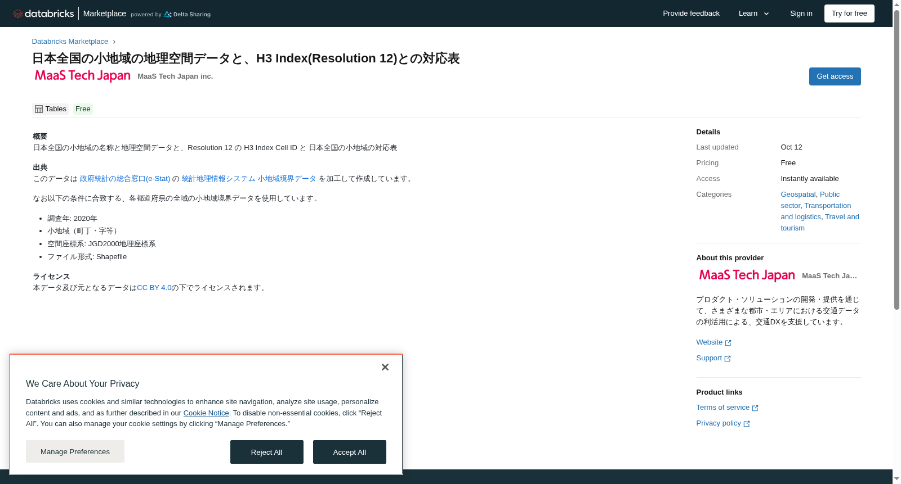Open Cookie Notice link in banner
The width and height of the screenshot is (901, 484).
206,413
